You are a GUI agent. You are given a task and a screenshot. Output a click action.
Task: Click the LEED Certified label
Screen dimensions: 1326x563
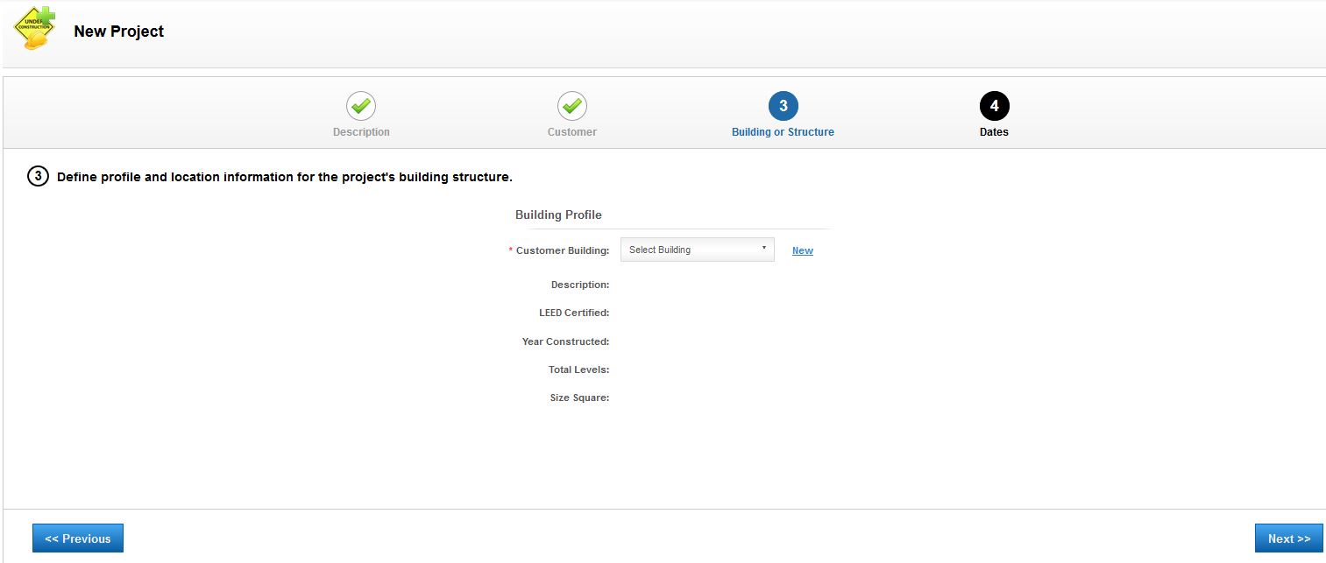coord(574,313)
